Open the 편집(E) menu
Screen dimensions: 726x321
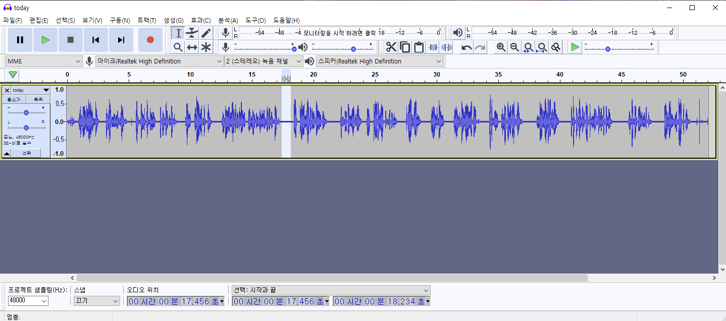click(x=39, y=20)
